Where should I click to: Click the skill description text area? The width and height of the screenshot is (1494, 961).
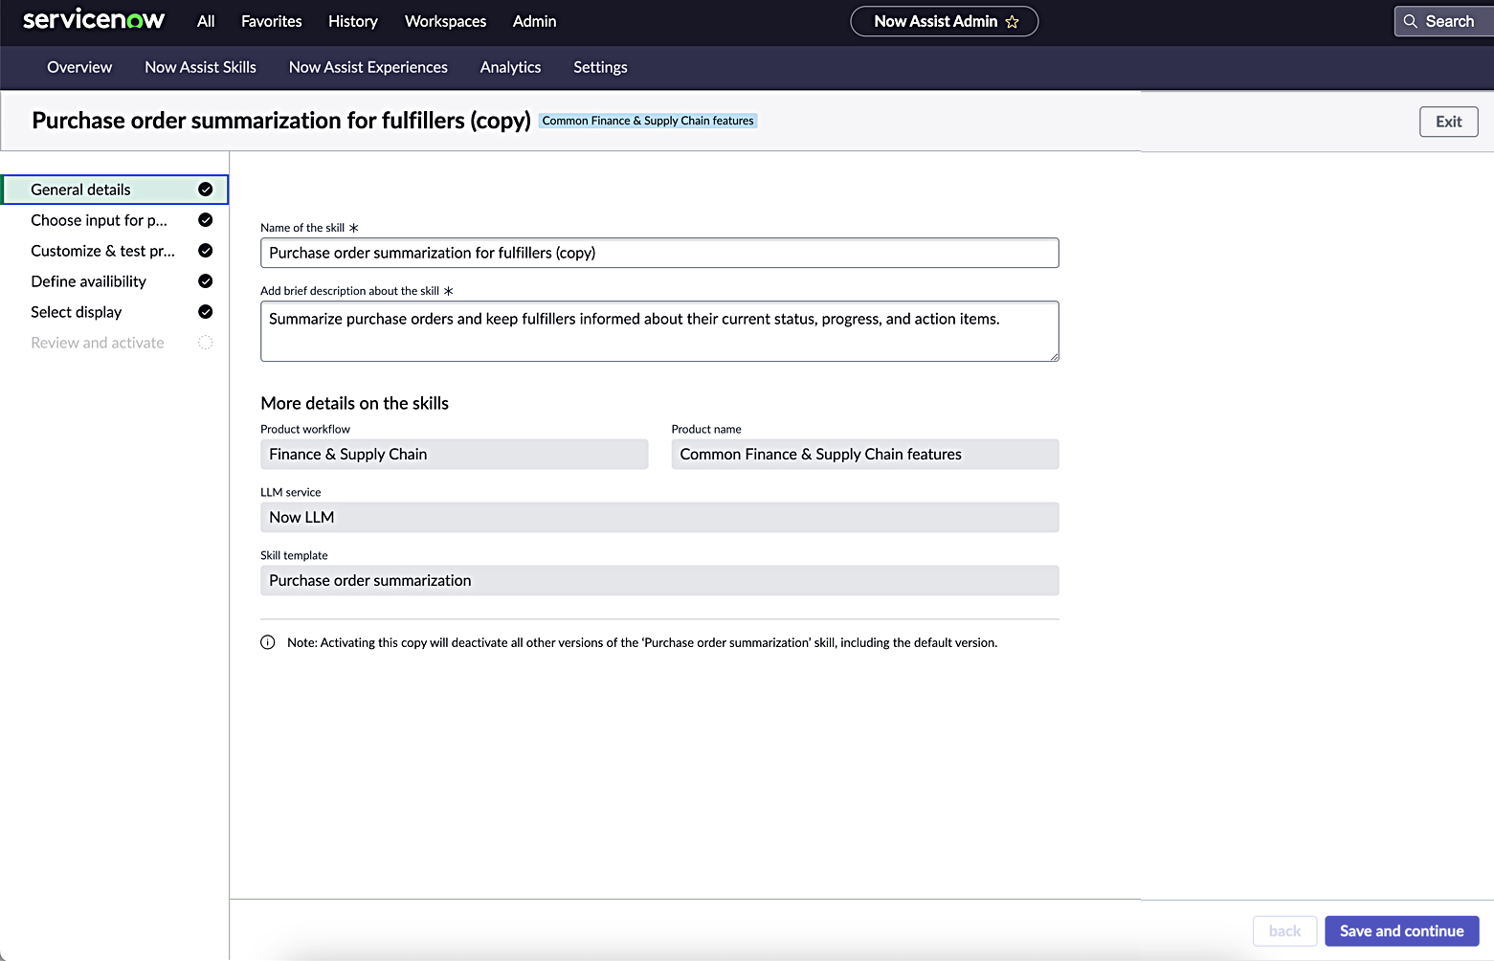coord(659,331)
